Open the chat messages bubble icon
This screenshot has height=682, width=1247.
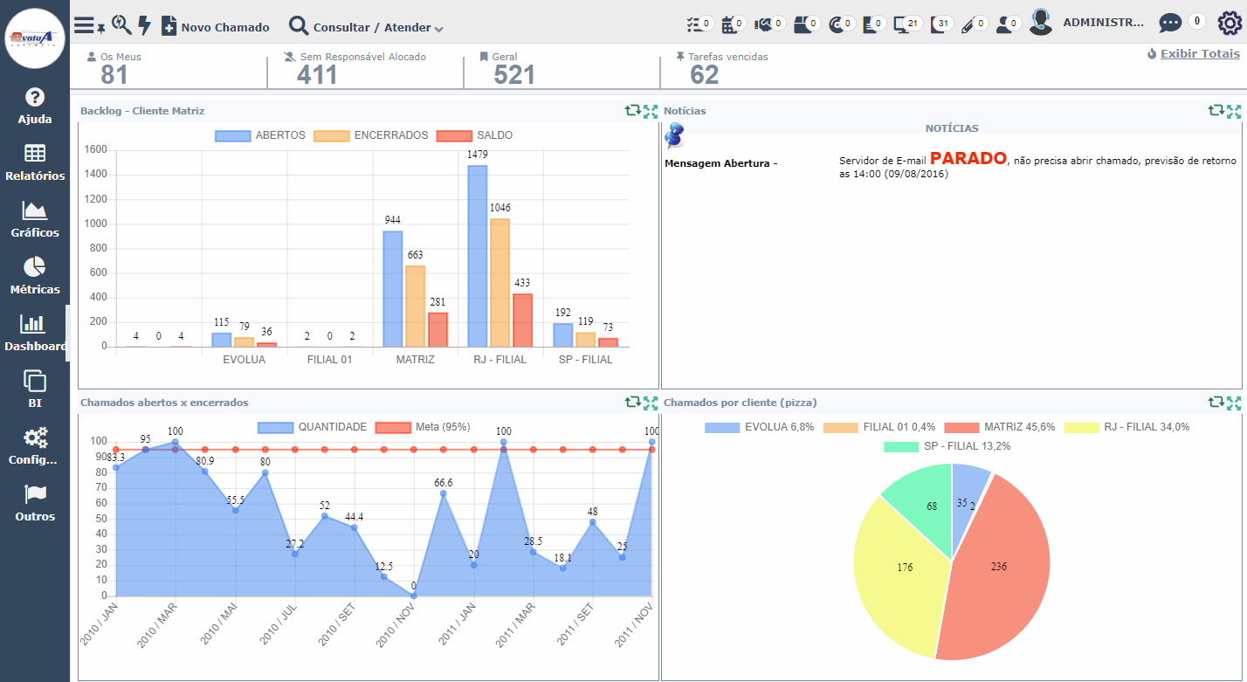click(1170, 24)
